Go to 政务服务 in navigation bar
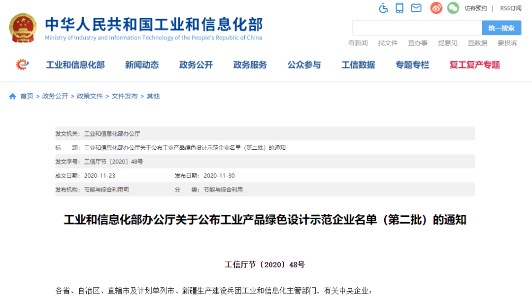The image size is (532, 298). click(x=250, y=65)
